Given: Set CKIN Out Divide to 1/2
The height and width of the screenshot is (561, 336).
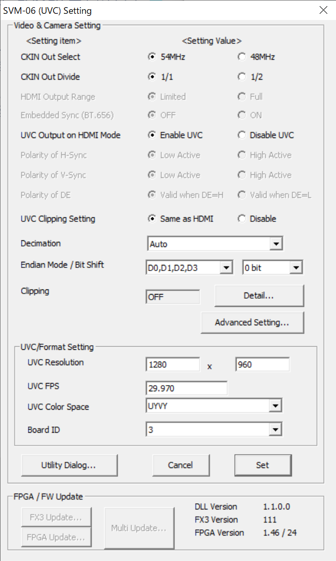Looking at the screenshot, I should point(241,77).
